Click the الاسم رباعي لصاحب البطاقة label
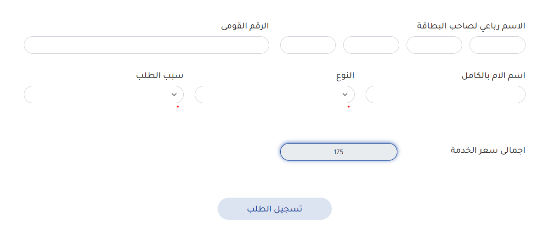This screenshot has height=228, width=543. (471, 26)
